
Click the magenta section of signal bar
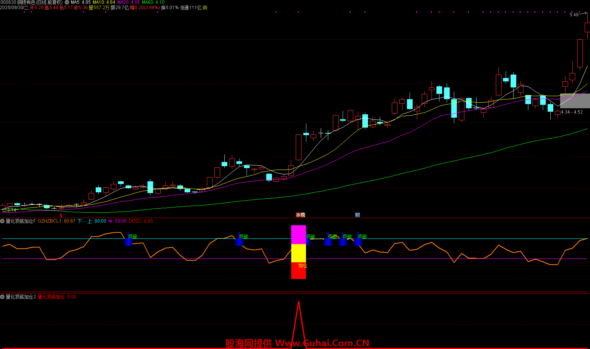[298, 235]
